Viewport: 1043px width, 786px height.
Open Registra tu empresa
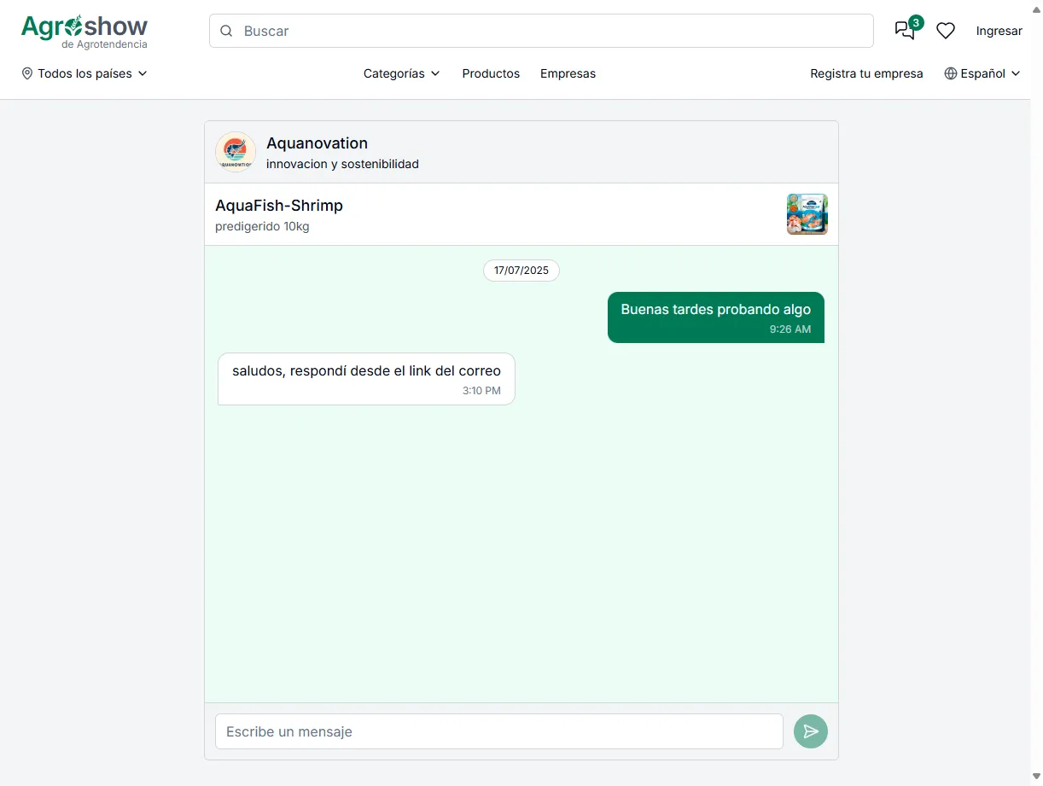866,73
